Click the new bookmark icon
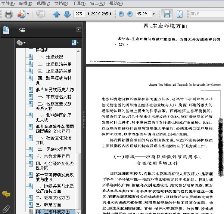 click(75, 43)
